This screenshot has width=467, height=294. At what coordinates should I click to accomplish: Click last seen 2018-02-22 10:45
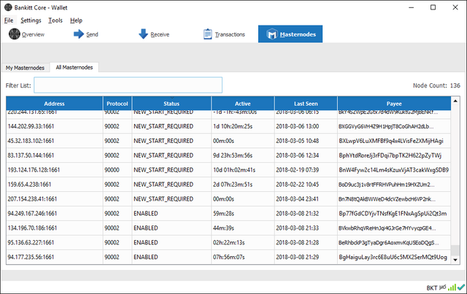tap(297, 185)
